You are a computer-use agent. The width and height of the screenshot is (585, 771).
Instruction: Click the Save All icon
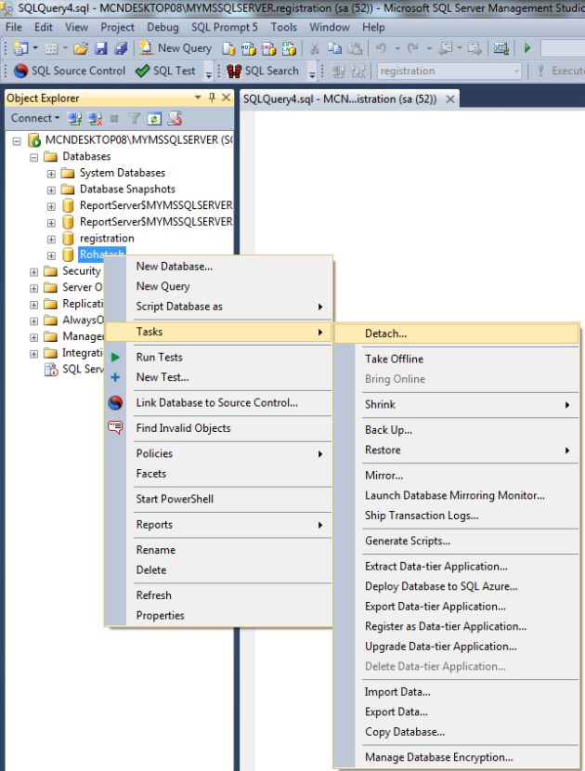tap(121, 48)
